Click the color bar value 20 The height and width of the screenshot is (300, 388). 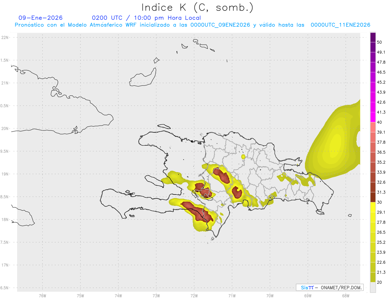[x=380, y=282]
